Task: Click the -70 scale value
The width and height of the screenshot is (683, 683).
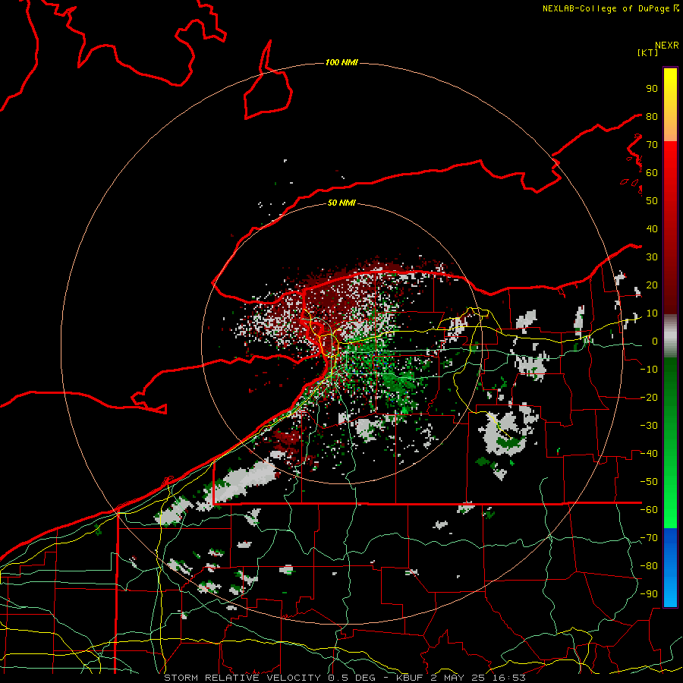Action: pos(649,538)
